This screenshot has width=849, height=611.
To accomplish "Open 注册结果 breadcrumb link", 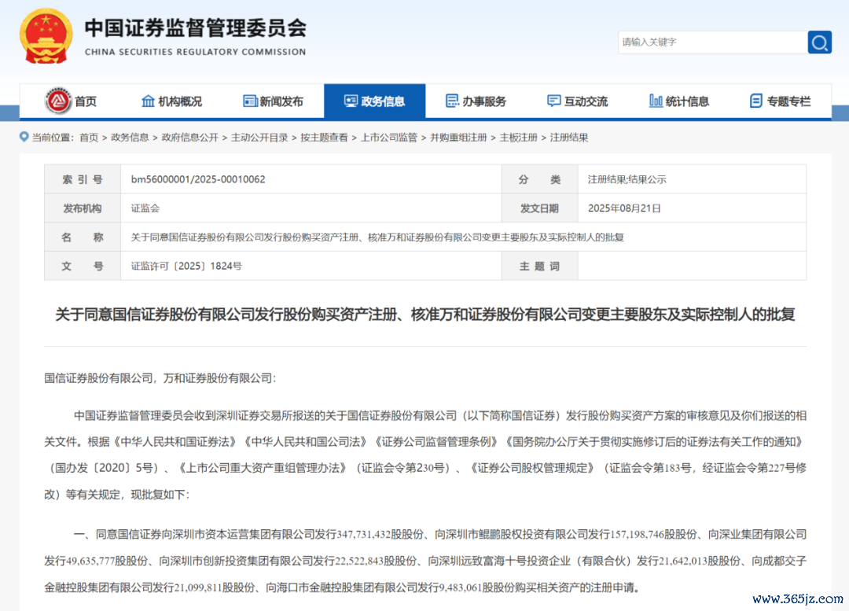I will 569,138.
